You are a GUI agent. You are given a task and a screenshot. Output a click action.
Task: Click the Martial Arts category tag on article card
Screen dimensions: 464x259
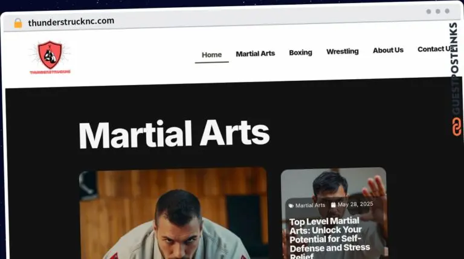point(310,205)
